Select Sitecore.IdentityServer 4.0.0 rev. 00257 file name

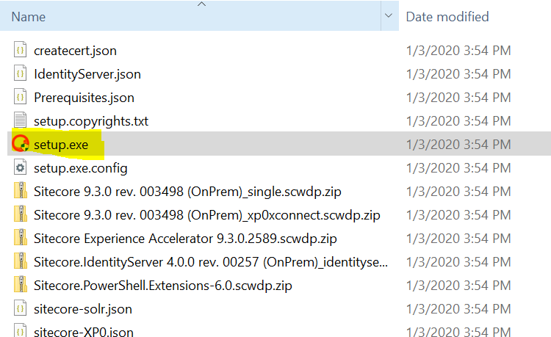(211, 262)
